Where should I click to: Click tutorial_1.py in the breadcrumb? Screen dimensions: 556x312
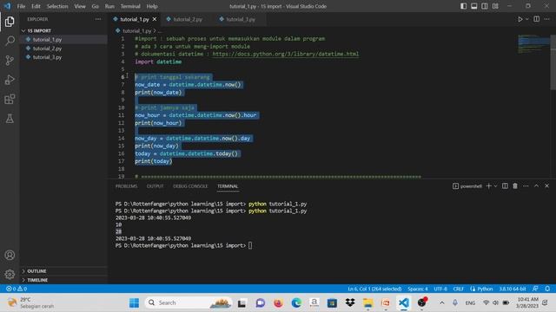click(137, 31)
